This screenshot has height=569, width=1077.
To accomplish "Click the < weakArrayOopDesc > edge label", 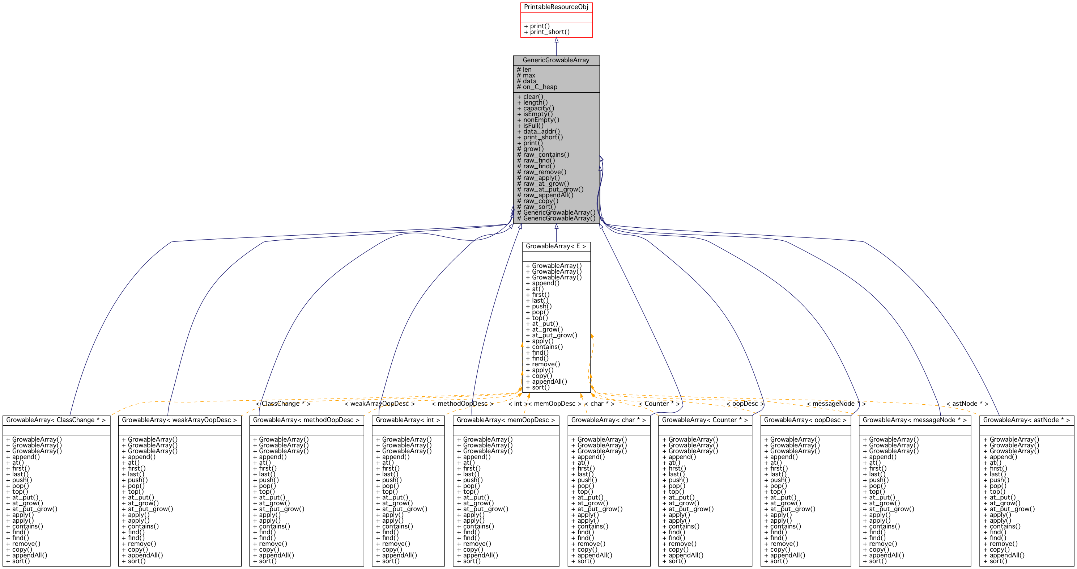I will pyautogui.click(x=380, y=404).
